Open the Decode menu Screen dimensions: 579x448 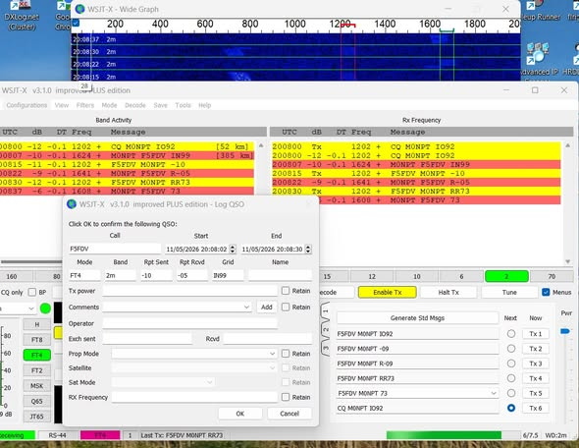(135, 105)
